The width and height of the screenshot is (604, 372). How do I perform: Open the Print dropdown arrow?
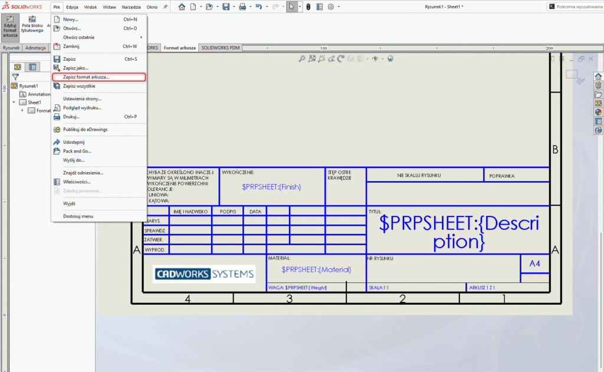(250, 6)
